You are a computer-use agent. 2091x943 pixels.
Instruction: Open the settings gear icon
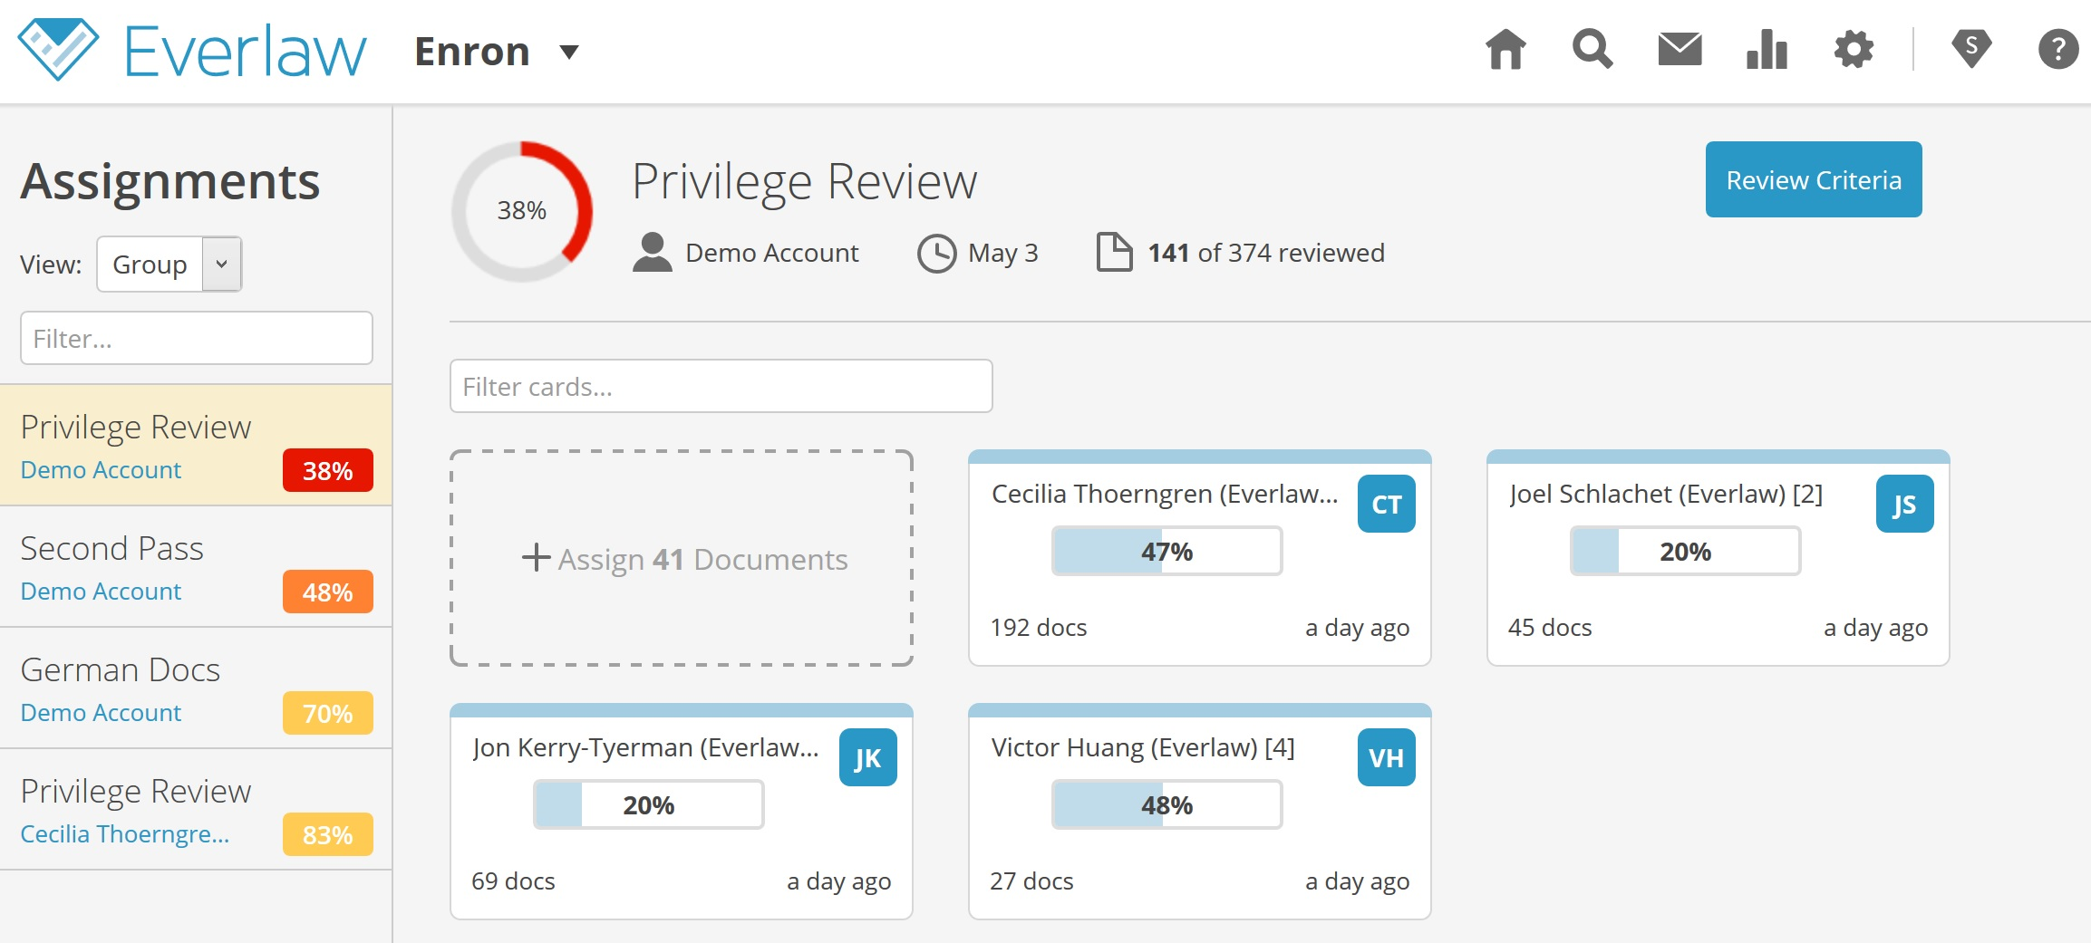point(1854,50)
